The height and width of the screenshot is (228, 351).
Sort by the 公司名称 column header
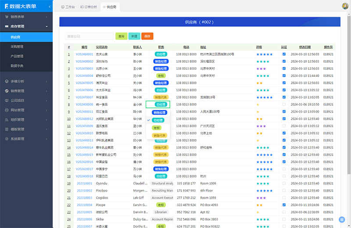pyautogui.click(x=102, y=47)
